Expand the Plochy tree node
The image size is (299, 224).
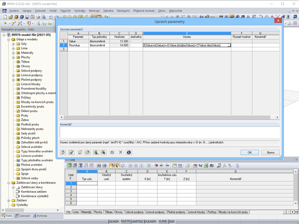(13, 57)
